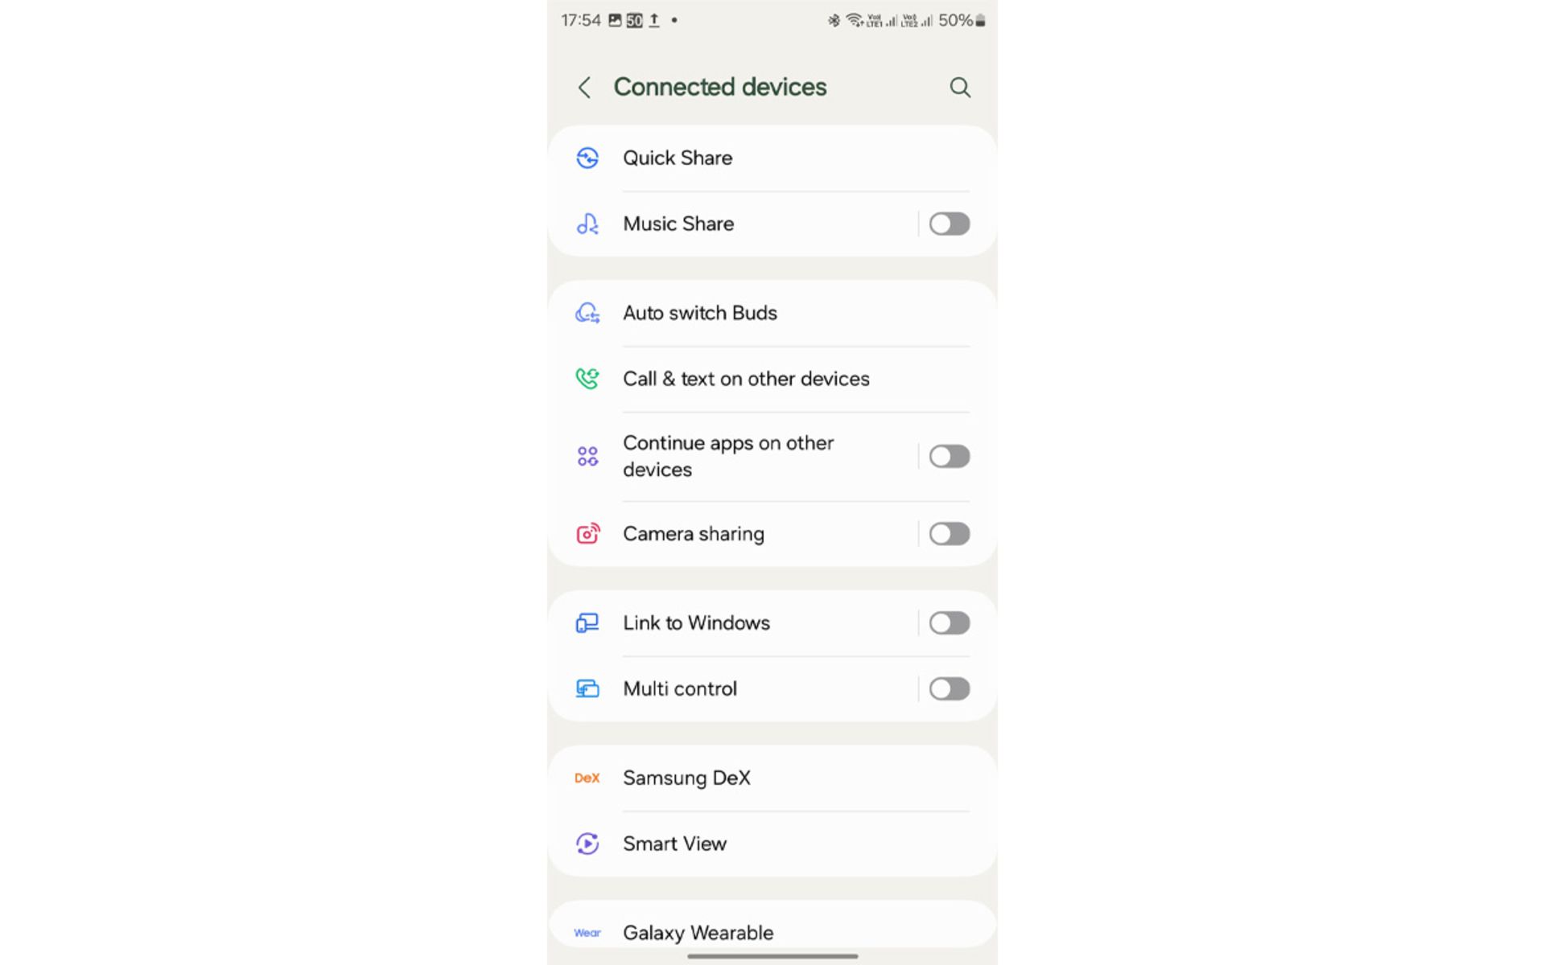The height and width of the screenshot is (965, 1545).
Task: Enable the Music Share toggle
Action: pos(949,224)
